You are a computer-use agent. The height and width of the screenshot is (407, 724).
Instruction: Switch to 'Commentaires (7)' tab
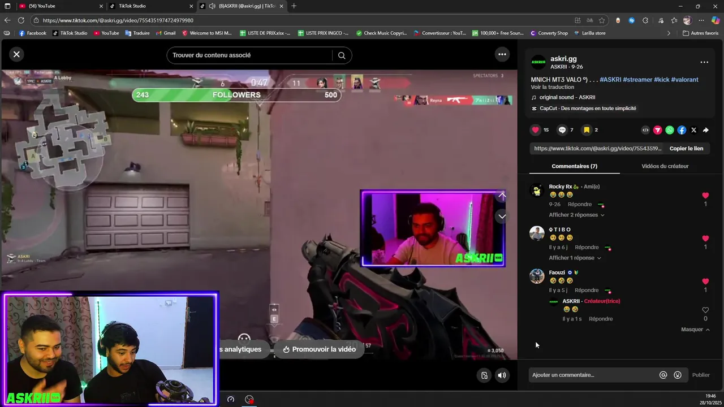[574, 166]
